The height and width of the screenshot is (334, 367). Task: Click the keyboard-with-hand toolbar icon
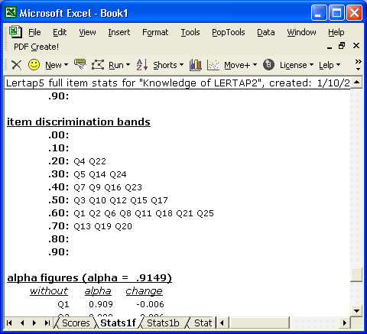point(80,64)
